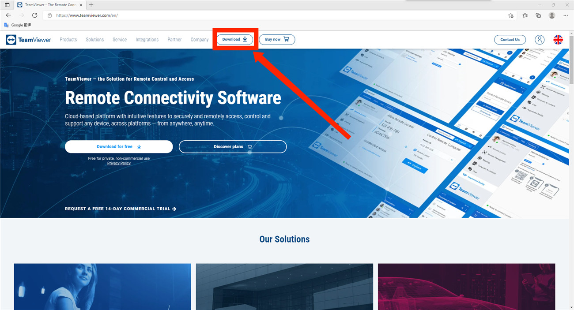Refresh the page with the reload icon
This screenshot has height=310, width=574.
pyautogui.click(x=34, y=15)
